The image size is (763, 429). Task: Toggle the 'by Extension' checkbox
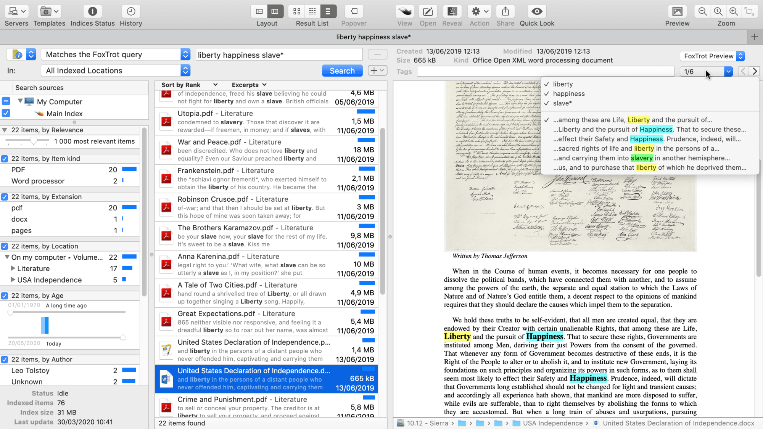tap(5, 197)
